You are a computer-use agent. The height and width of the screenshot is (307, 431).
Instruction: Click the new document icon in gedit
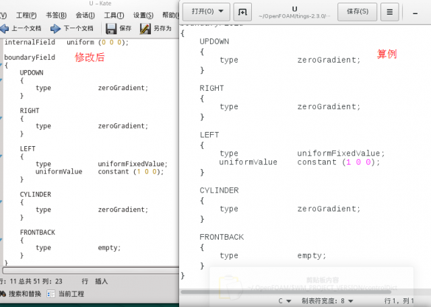(x=243, y=11)
